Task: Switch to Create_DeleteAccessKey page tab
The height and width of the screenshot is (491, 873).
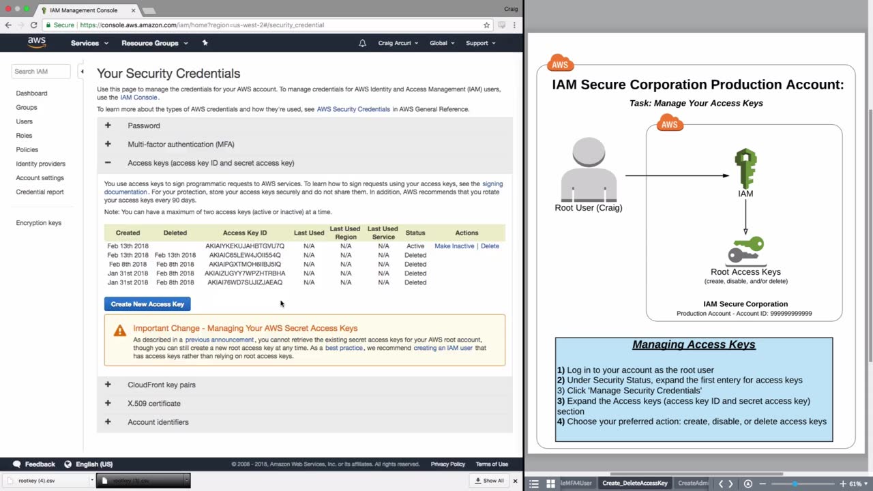Action: tap(635, 483)
